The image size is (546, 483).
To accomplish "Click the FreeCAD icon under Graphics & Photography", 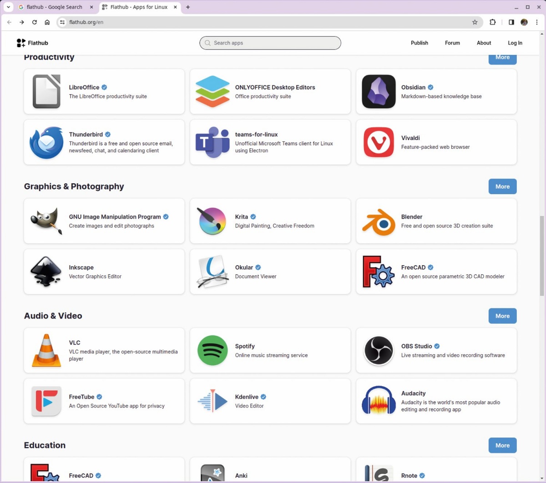I will click(379, 272).
